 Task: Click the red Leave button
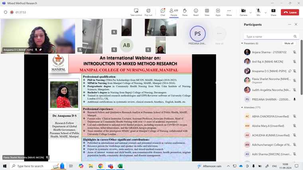[290, 12]
